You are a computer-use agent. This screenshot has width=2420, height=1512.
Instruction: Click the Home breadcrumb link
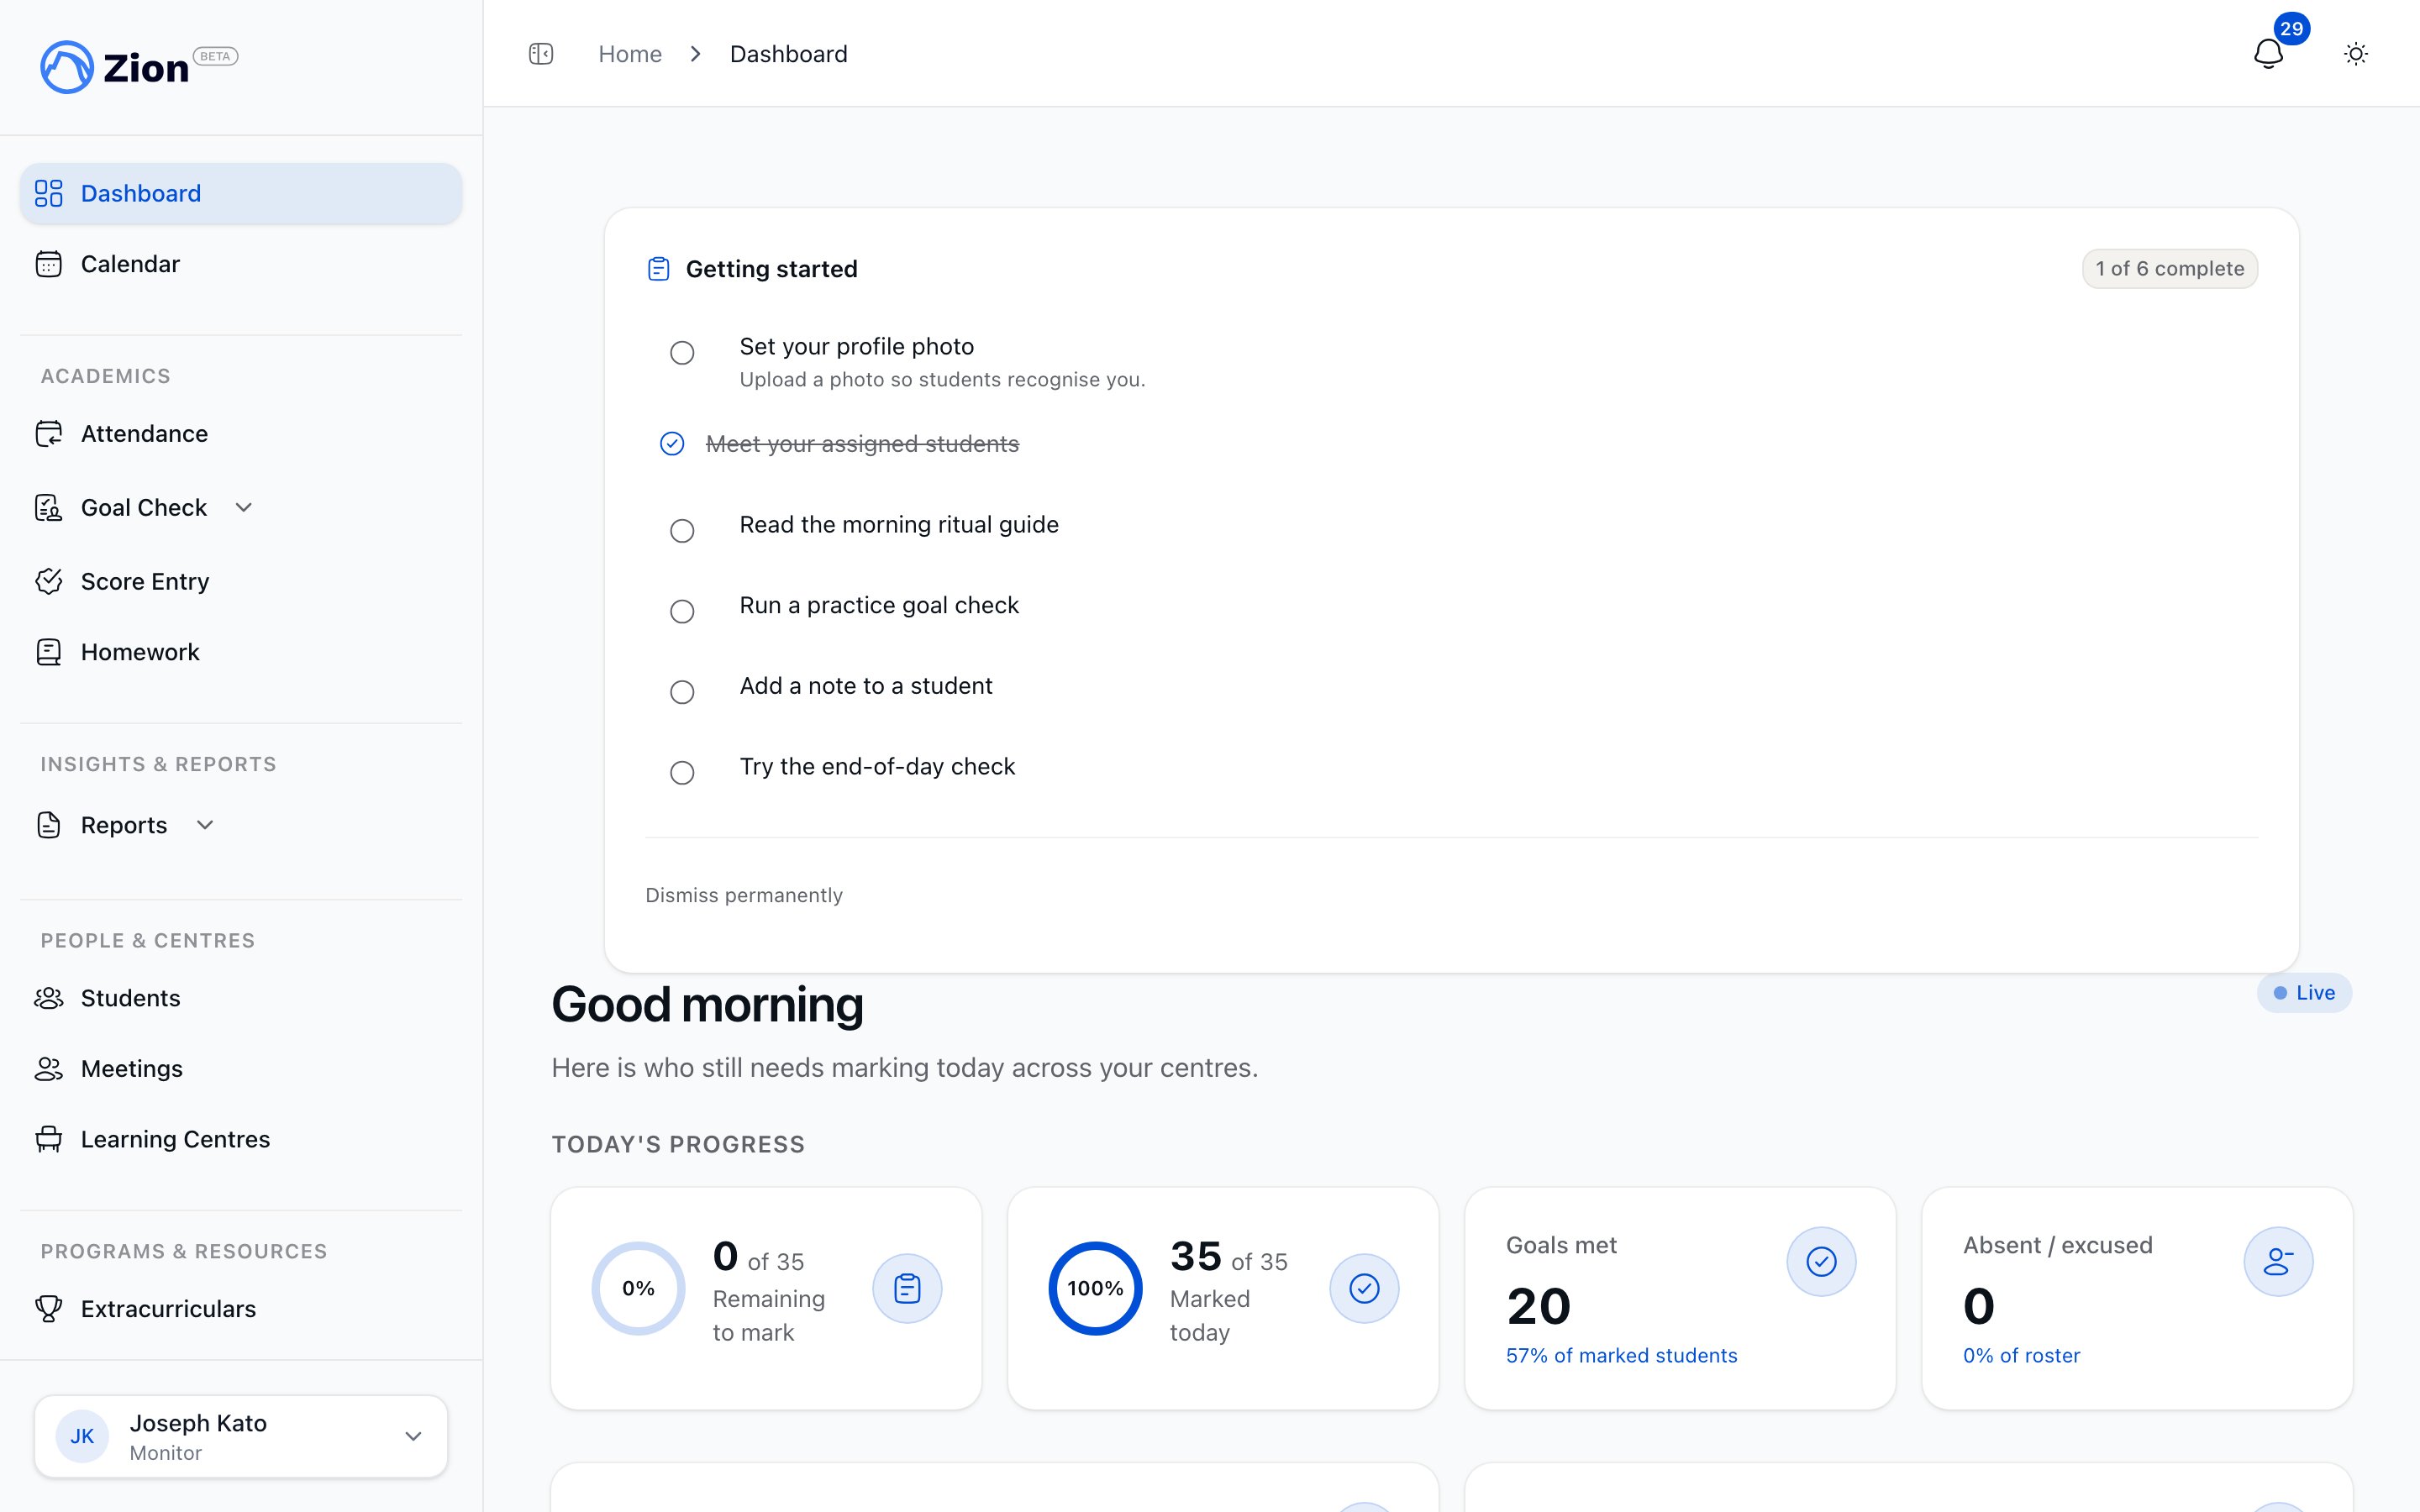point(630,54)
